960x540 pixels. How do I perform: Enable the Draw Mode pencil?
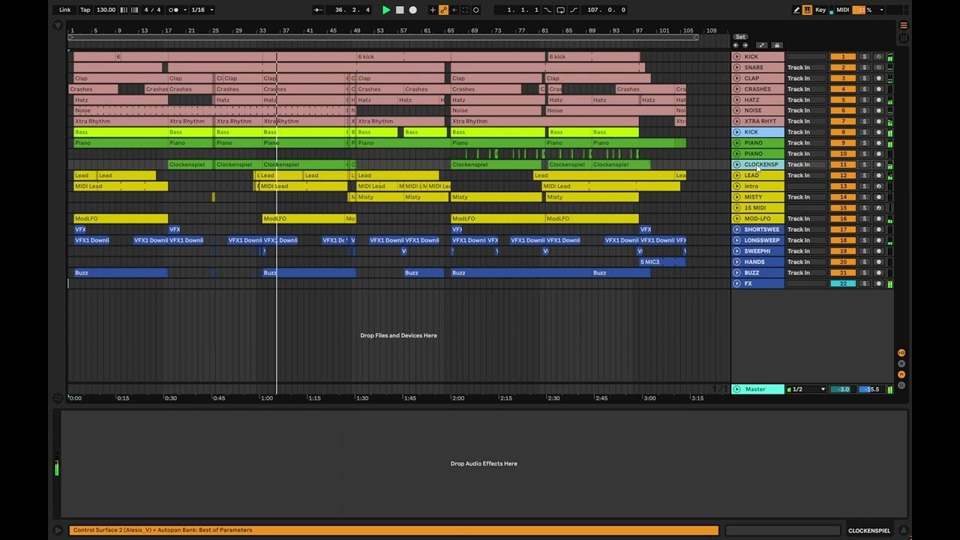tap(796, 10)
